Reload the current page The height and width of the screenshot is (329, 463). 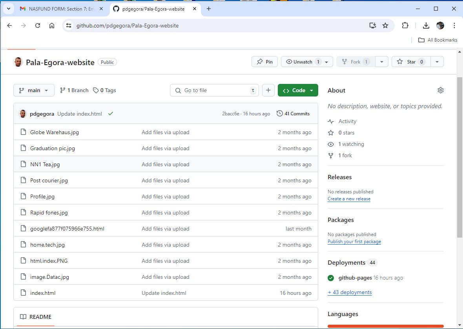pos(38,25)
